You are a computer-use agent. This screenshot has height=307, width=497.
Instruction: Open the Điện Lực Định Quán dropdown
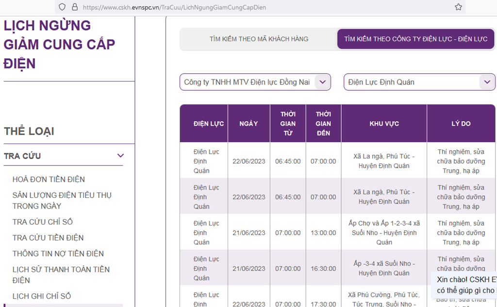point(419,82)
